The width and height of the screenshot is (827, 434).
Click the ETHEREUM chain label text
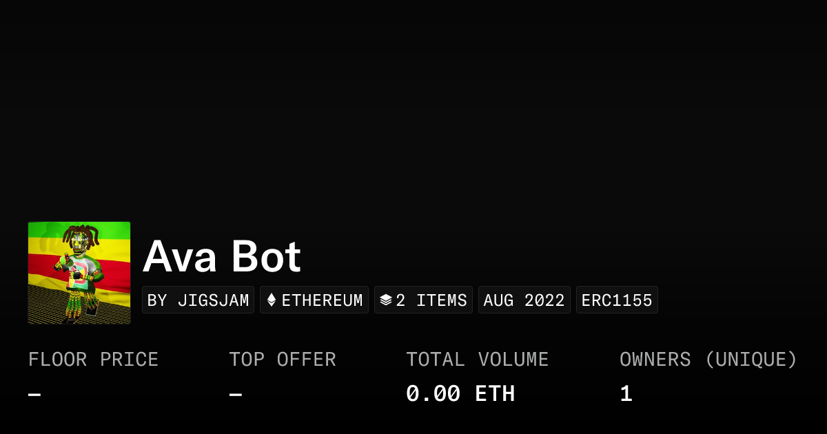click(322, 300)
